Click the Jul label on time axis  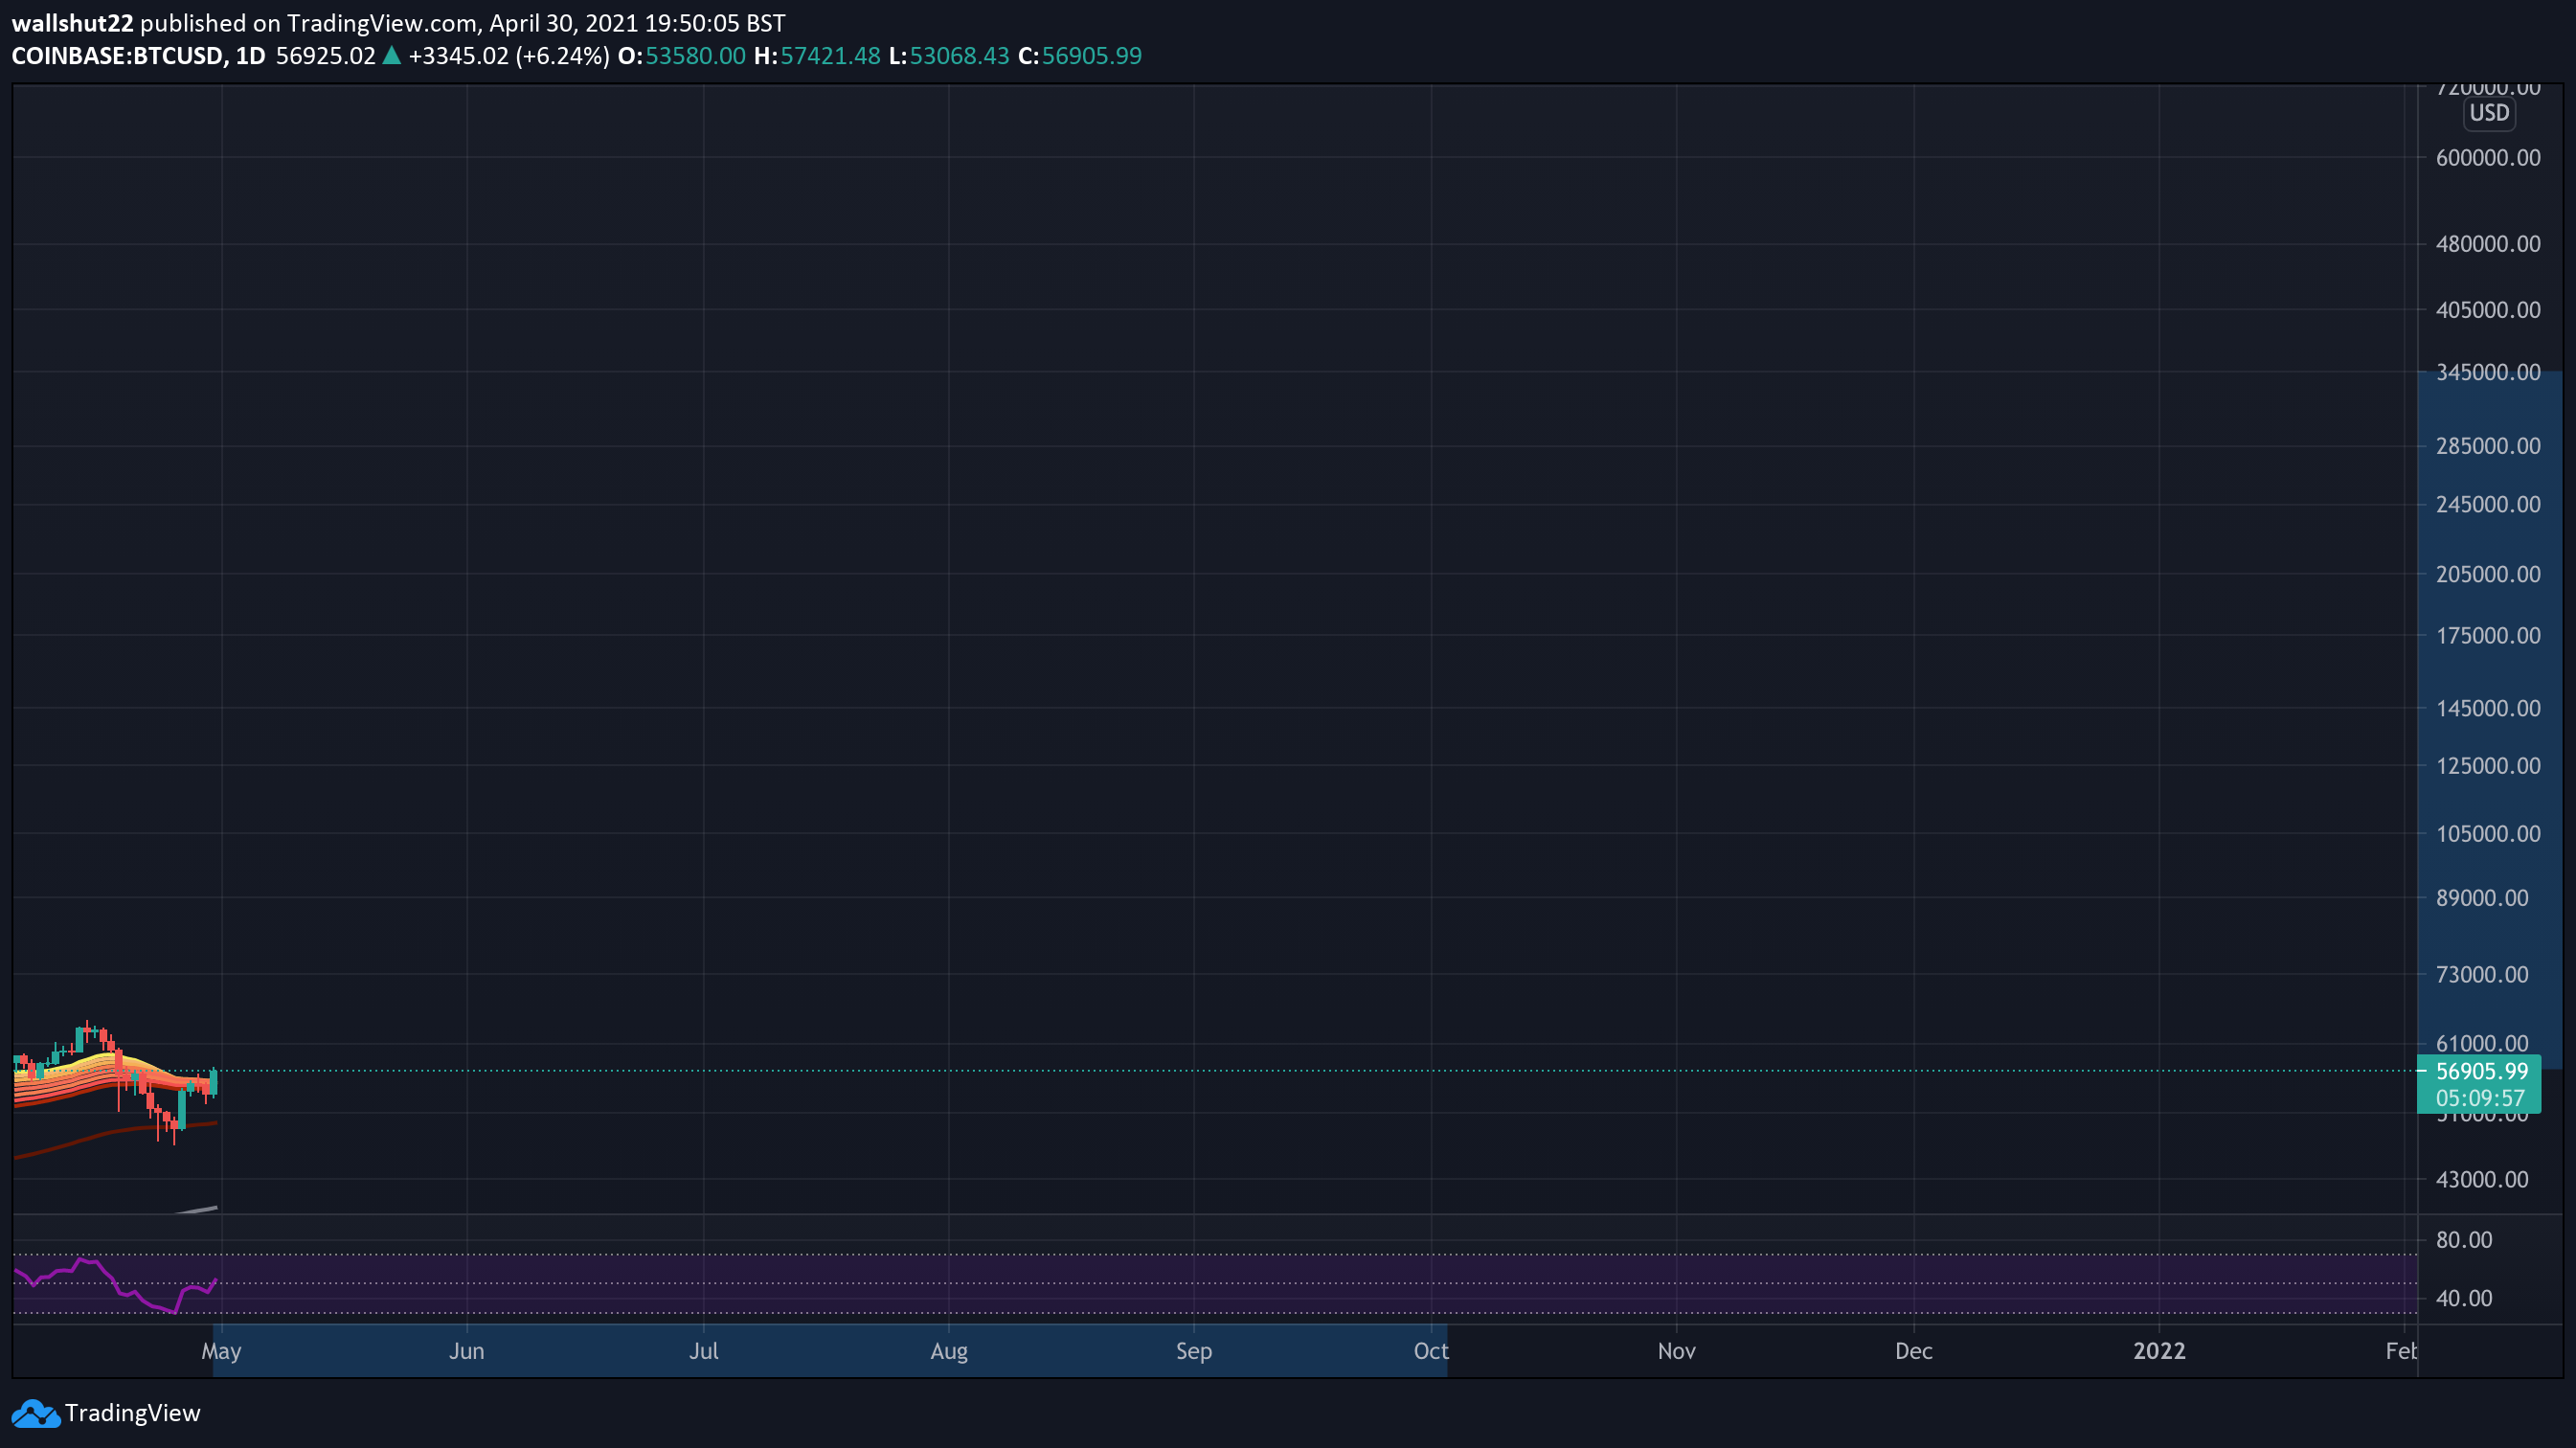pos(703,1351)
